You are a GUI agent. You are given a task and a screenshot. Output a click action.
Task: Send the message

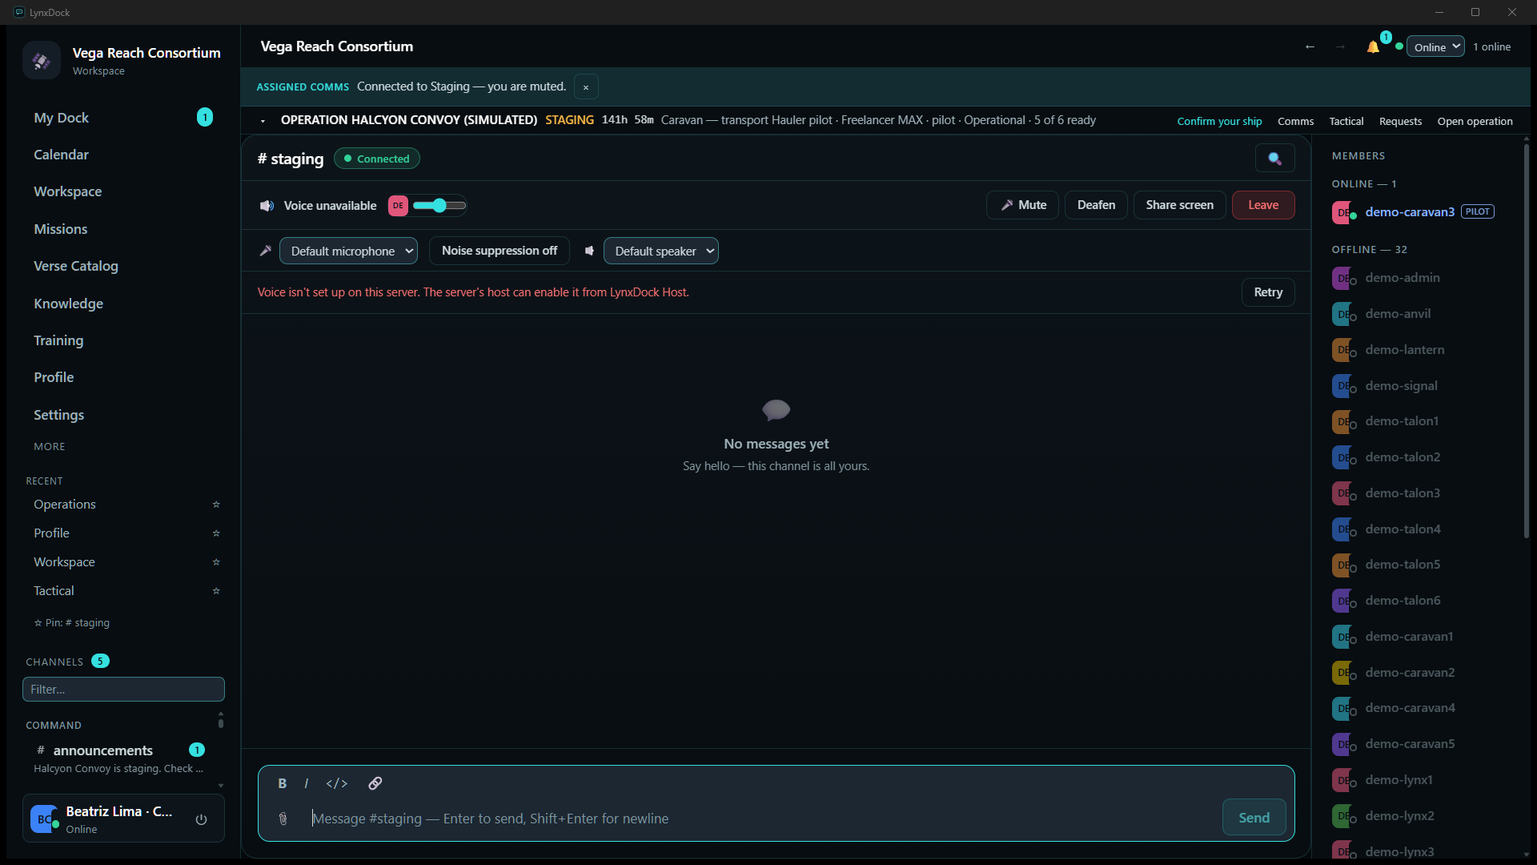pos(1254,817)
